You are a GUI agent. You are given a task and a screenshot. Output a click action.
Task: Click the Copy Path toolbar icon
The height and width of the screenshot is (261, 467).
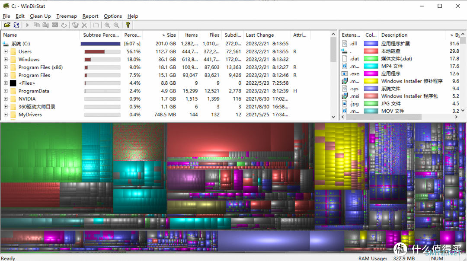click(37, 25)
